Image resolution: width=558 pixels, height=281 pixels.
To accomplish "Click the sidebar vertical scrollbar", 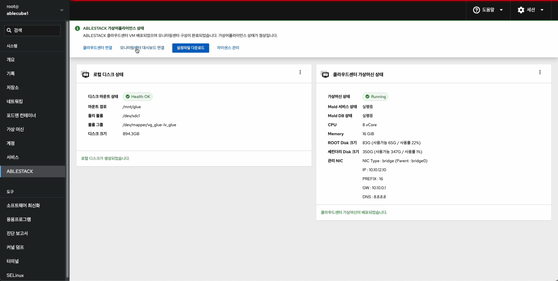I will pos(68,149).
